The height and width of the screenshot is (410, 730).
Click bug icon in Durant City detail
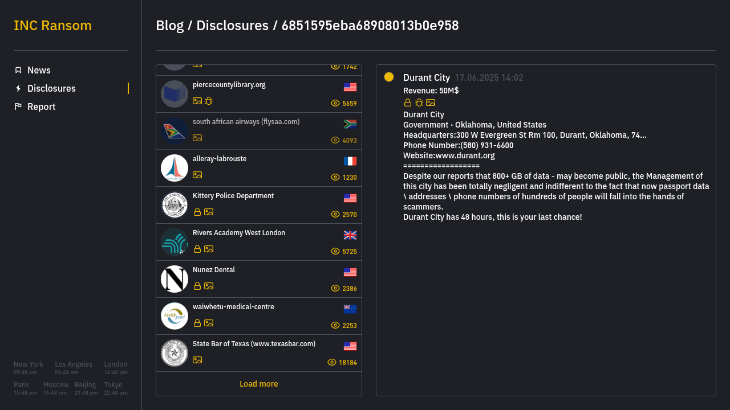419,102
